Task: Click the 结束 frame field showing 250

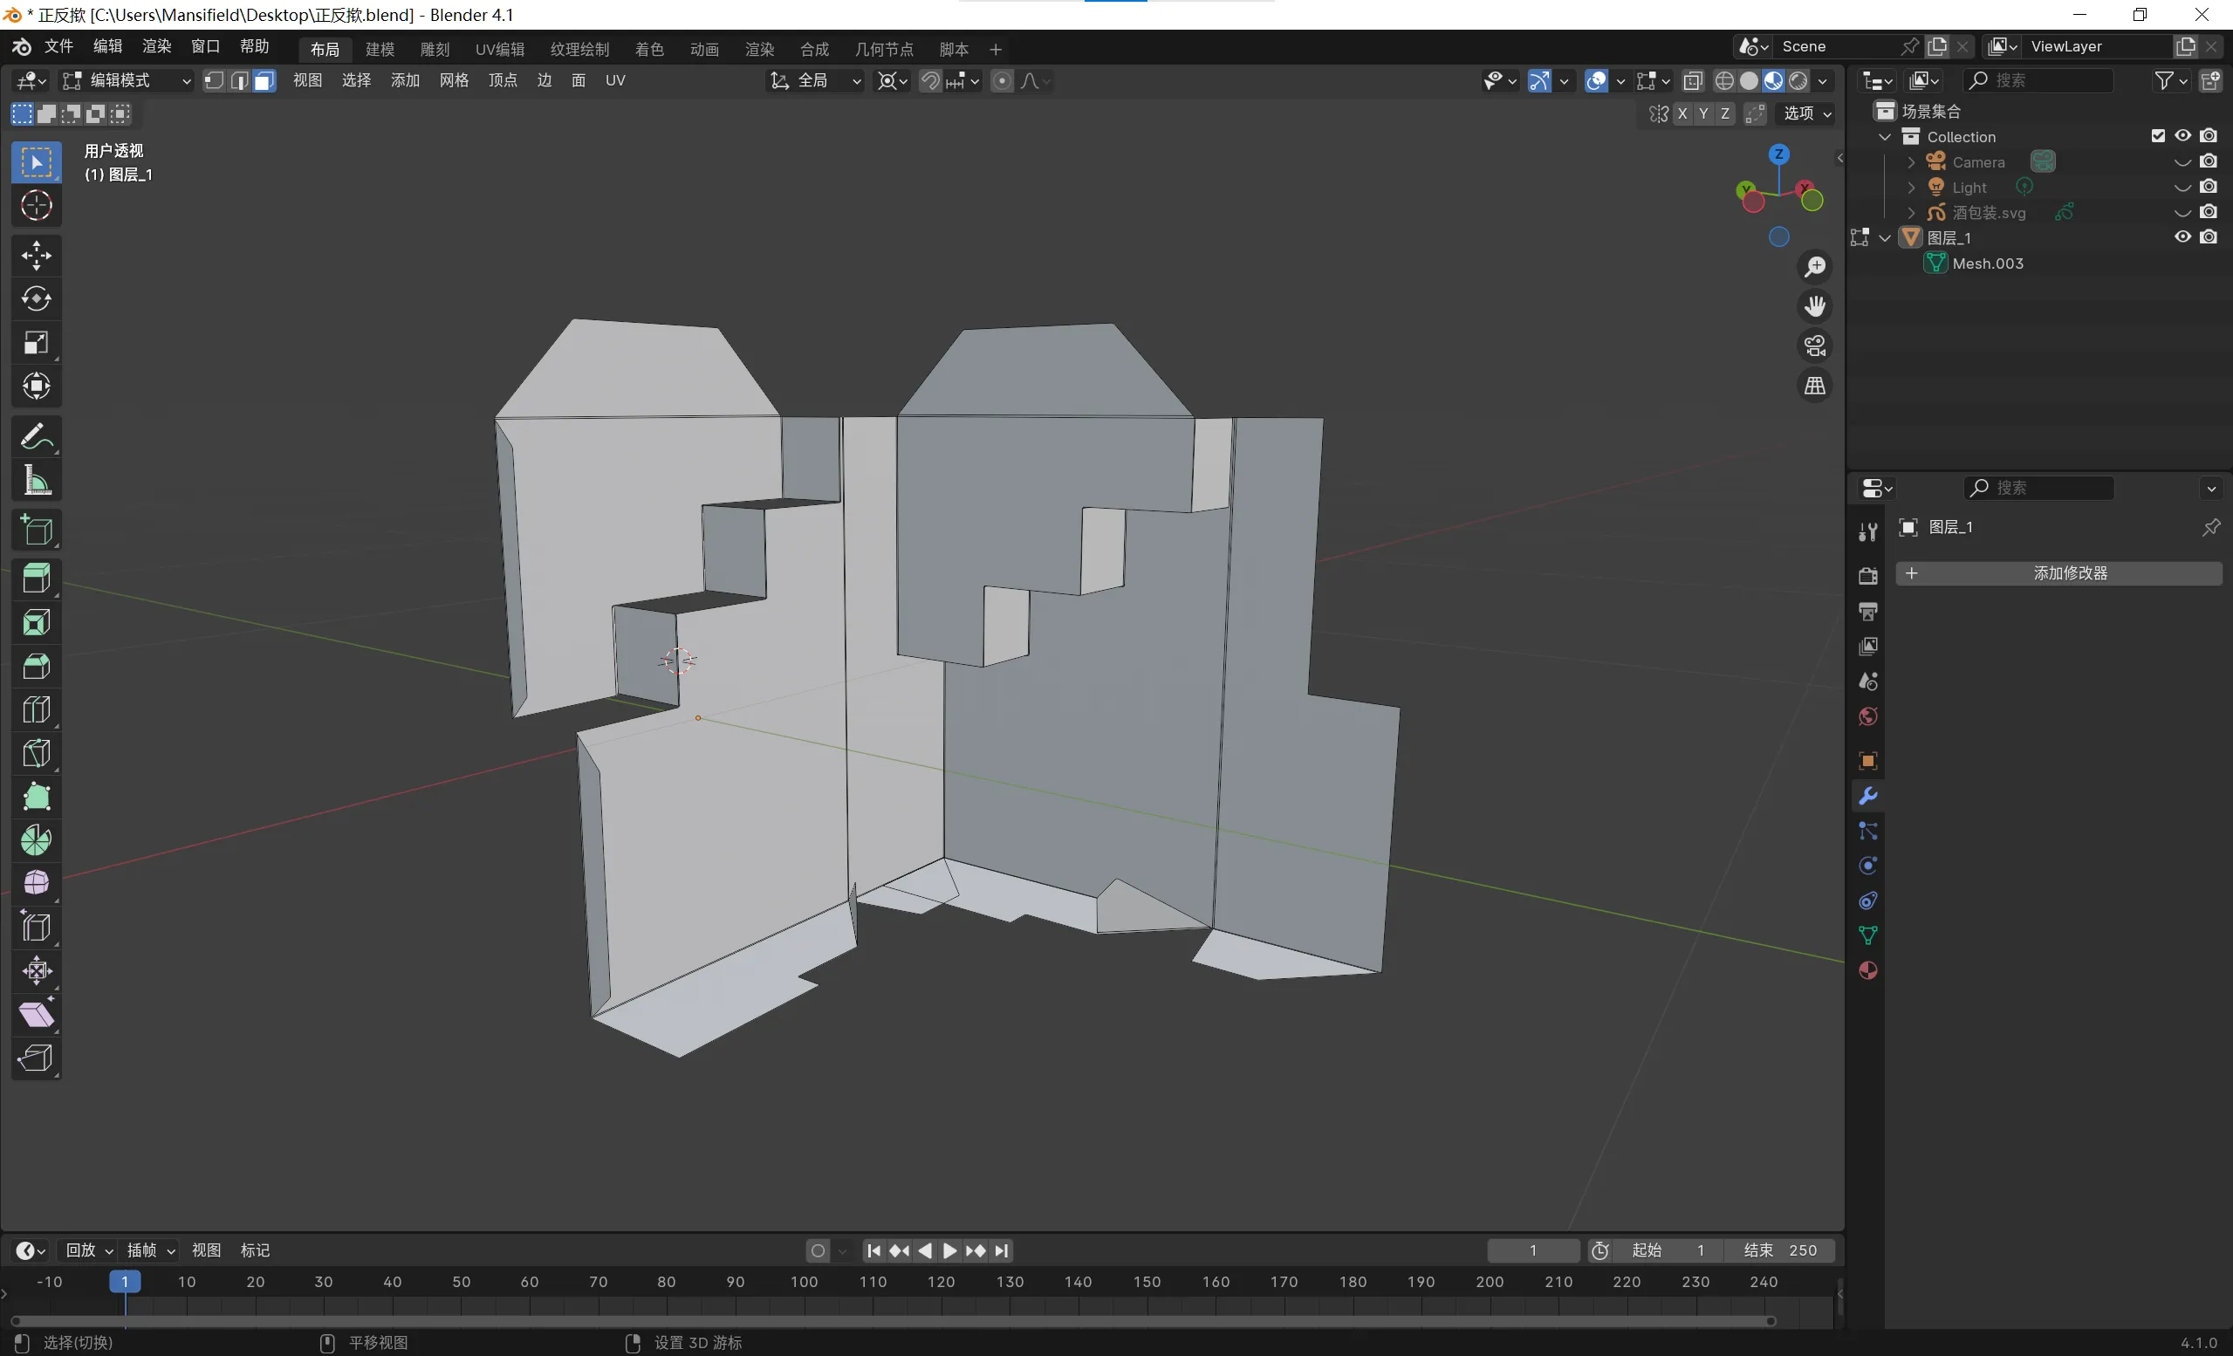Action: (1779, 1250)
